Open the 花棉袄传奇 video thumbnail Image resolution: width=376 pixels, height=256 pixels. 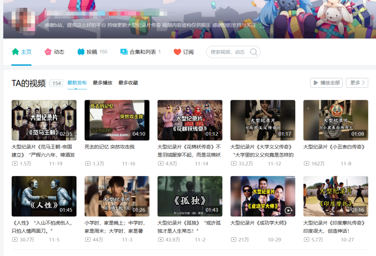(190, 120)
